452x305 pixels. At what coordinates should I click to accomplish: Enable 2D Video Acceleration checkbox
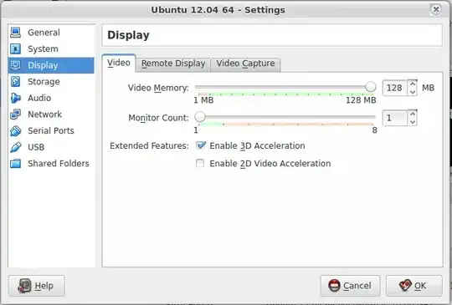(x=200, y=163)
